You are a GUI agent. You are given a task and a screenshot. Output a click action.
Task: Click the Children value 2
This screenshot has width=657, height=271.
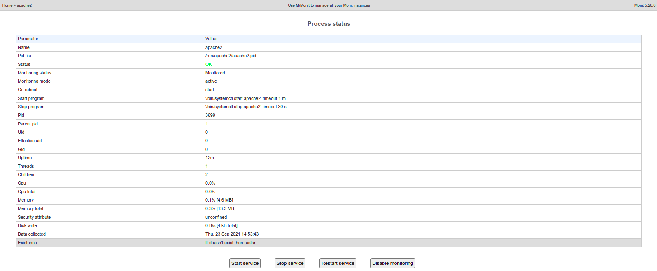pyautogui.click(x=207, y=174)
